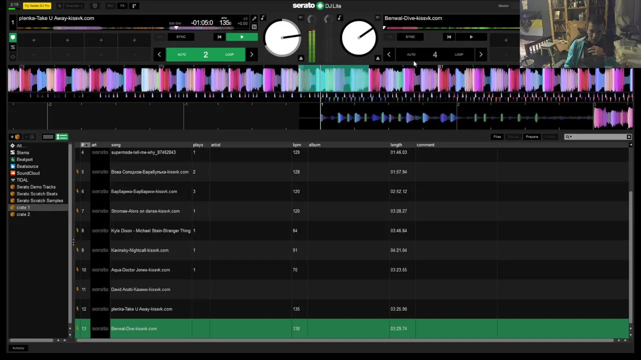Click the play button on right deck

coord(471,37)
